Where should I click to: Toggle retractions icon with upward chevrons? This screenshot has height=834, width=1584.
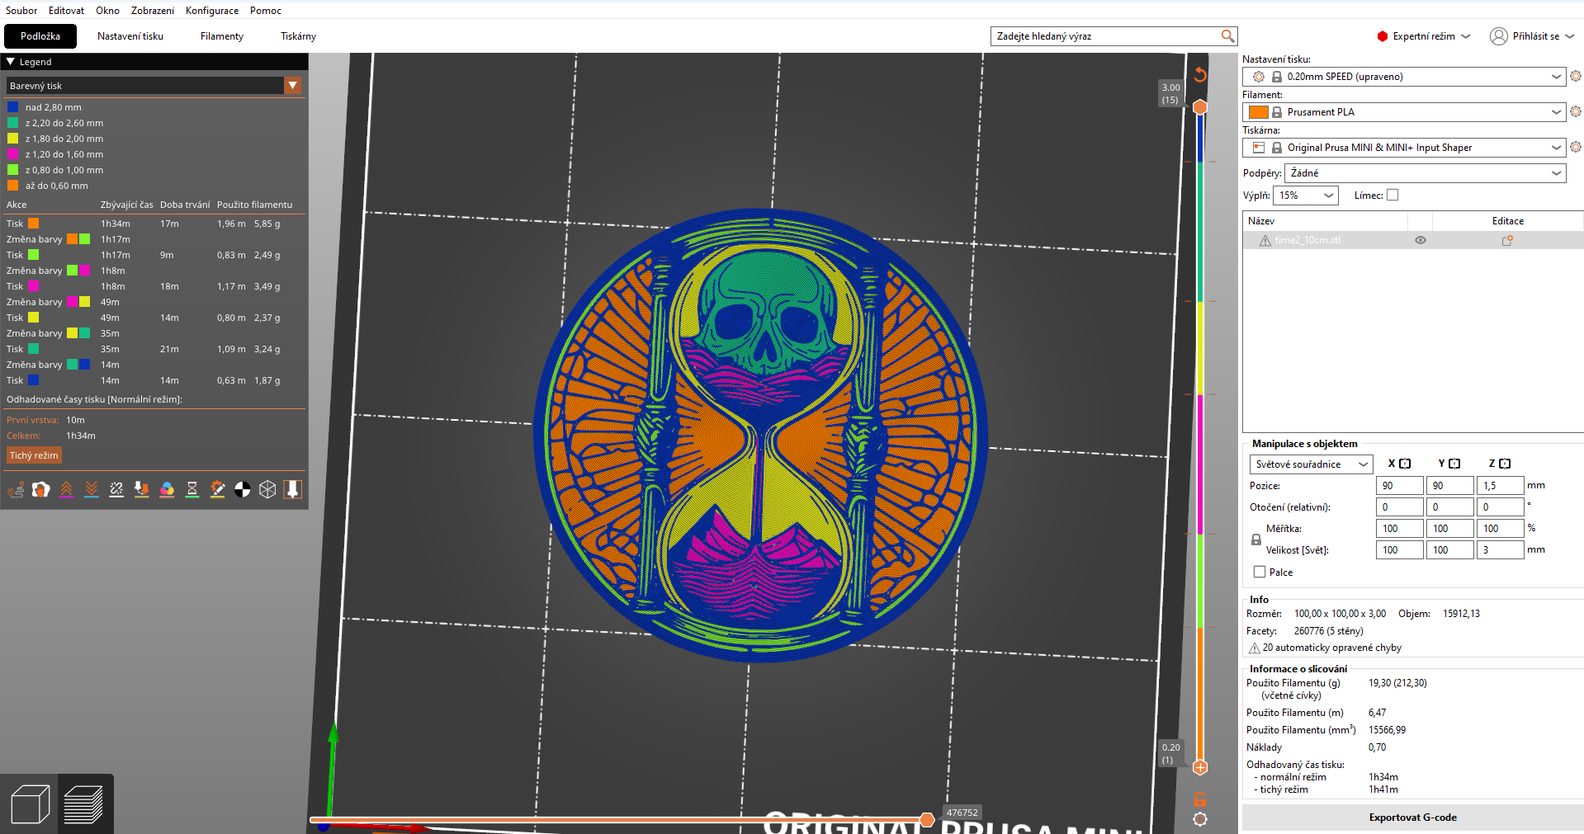pos(66,490)
